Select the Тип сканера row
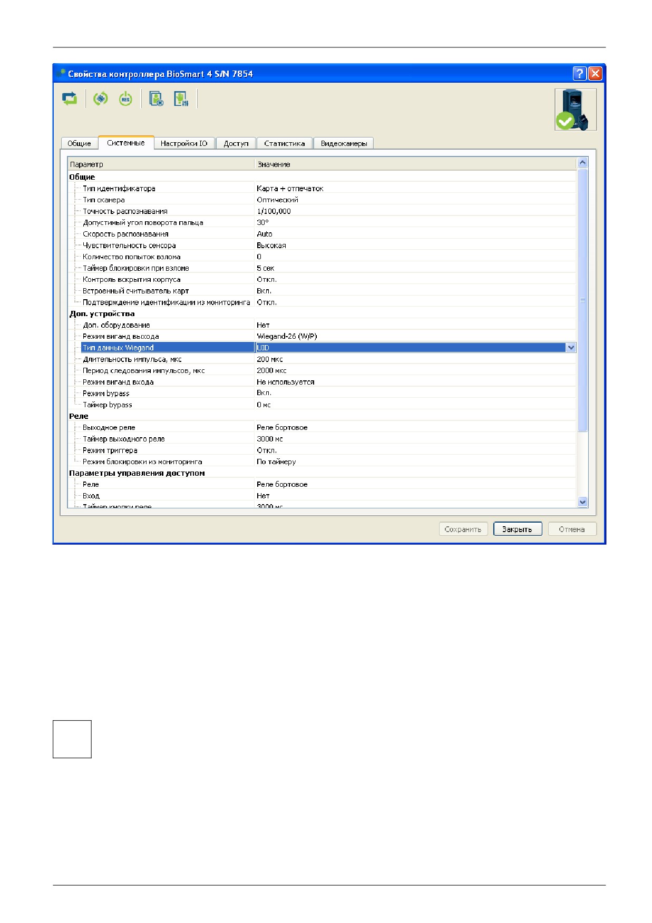652x923 pixels. point(322,200)
